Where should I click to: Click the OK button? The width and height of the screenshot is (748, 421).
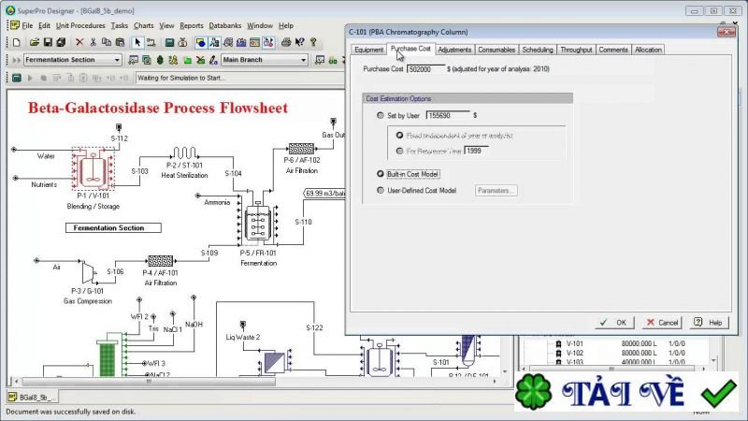614,323
